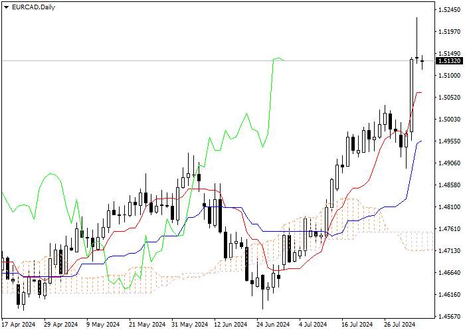
Task: Select the green Chikou Span line peak
Action: point(278,58)
